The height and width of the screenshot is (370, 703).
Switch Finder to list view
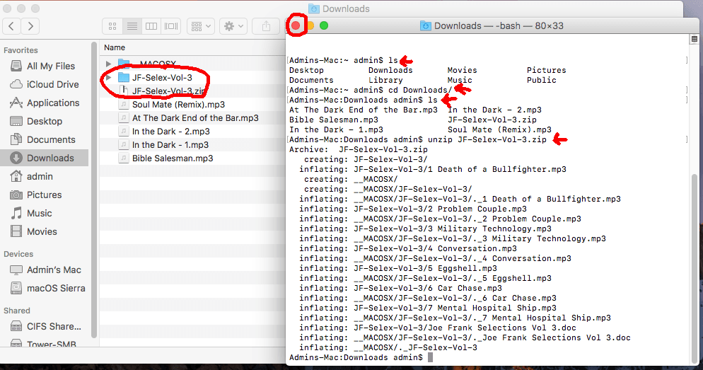click(132, 26)
